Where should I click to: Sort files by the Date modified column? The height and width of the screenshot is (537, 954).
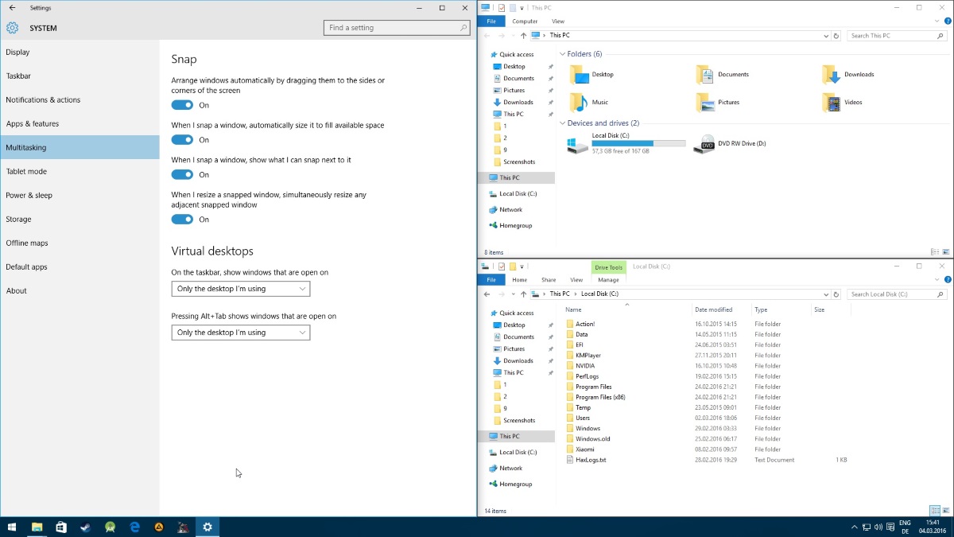pos(713,309)
